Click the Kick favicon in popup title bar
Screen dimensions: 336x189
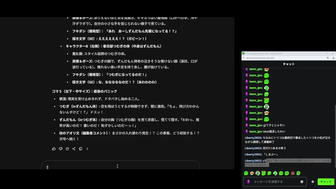(243, 53)
